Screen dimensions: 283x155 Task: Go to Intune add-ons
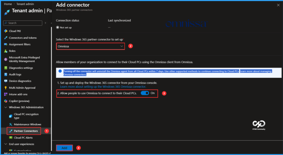pos(18,94)
